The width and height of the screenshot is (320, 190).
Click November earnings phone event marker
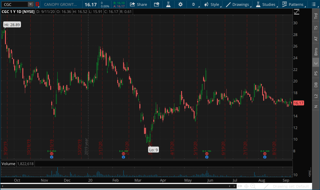(x=51, y=154)
